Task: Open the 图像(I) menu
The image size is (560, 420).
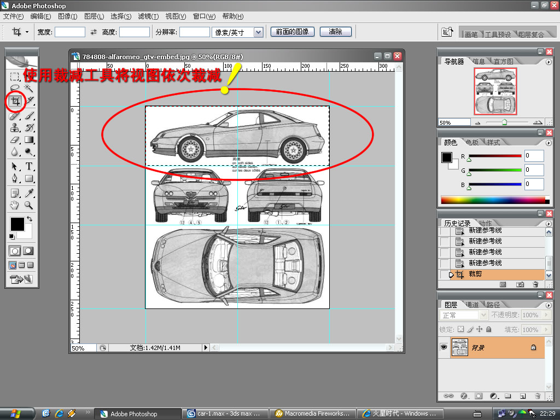Action: [67, 16]
